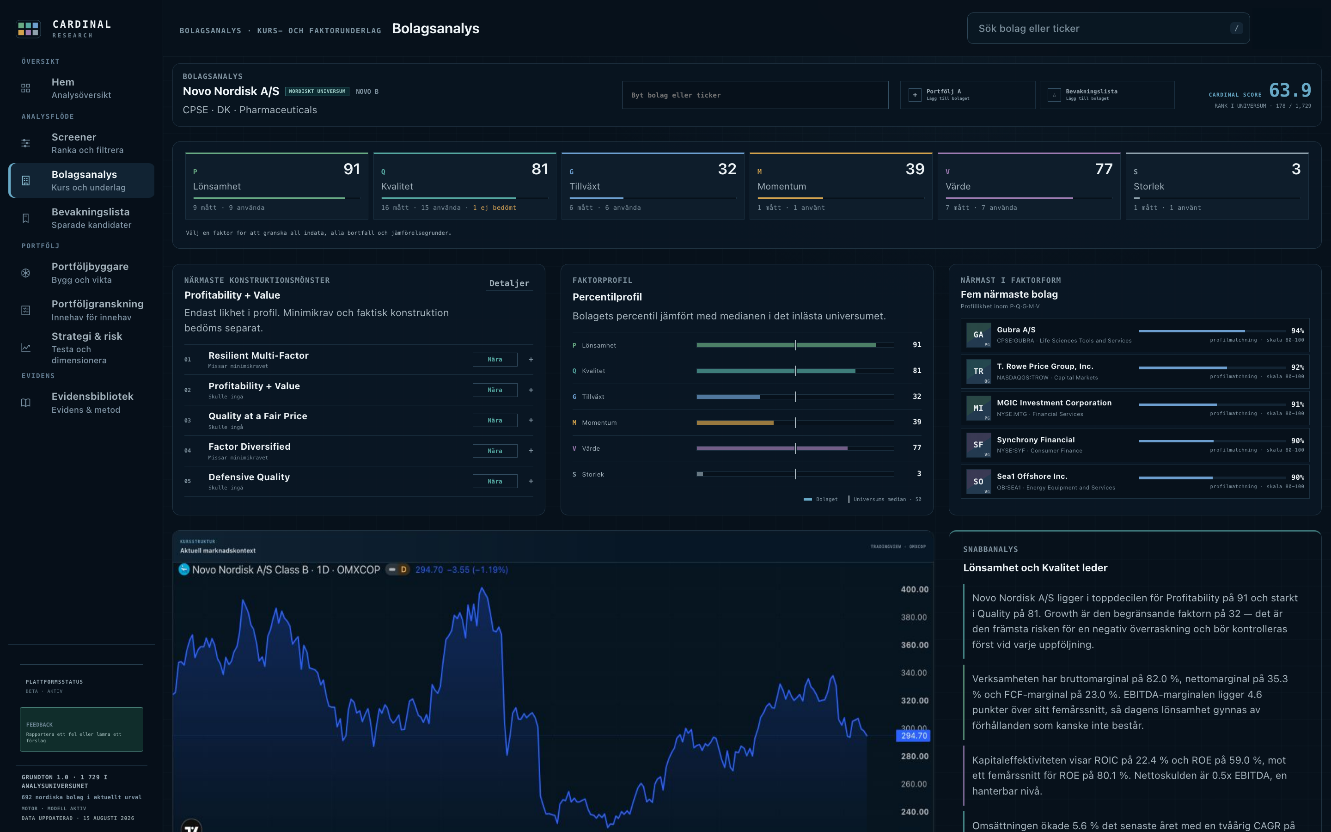Click the Cardinal Research logo icon
Image resolution: width=1331 pixels, height=832 pixels.
[28, 29]
